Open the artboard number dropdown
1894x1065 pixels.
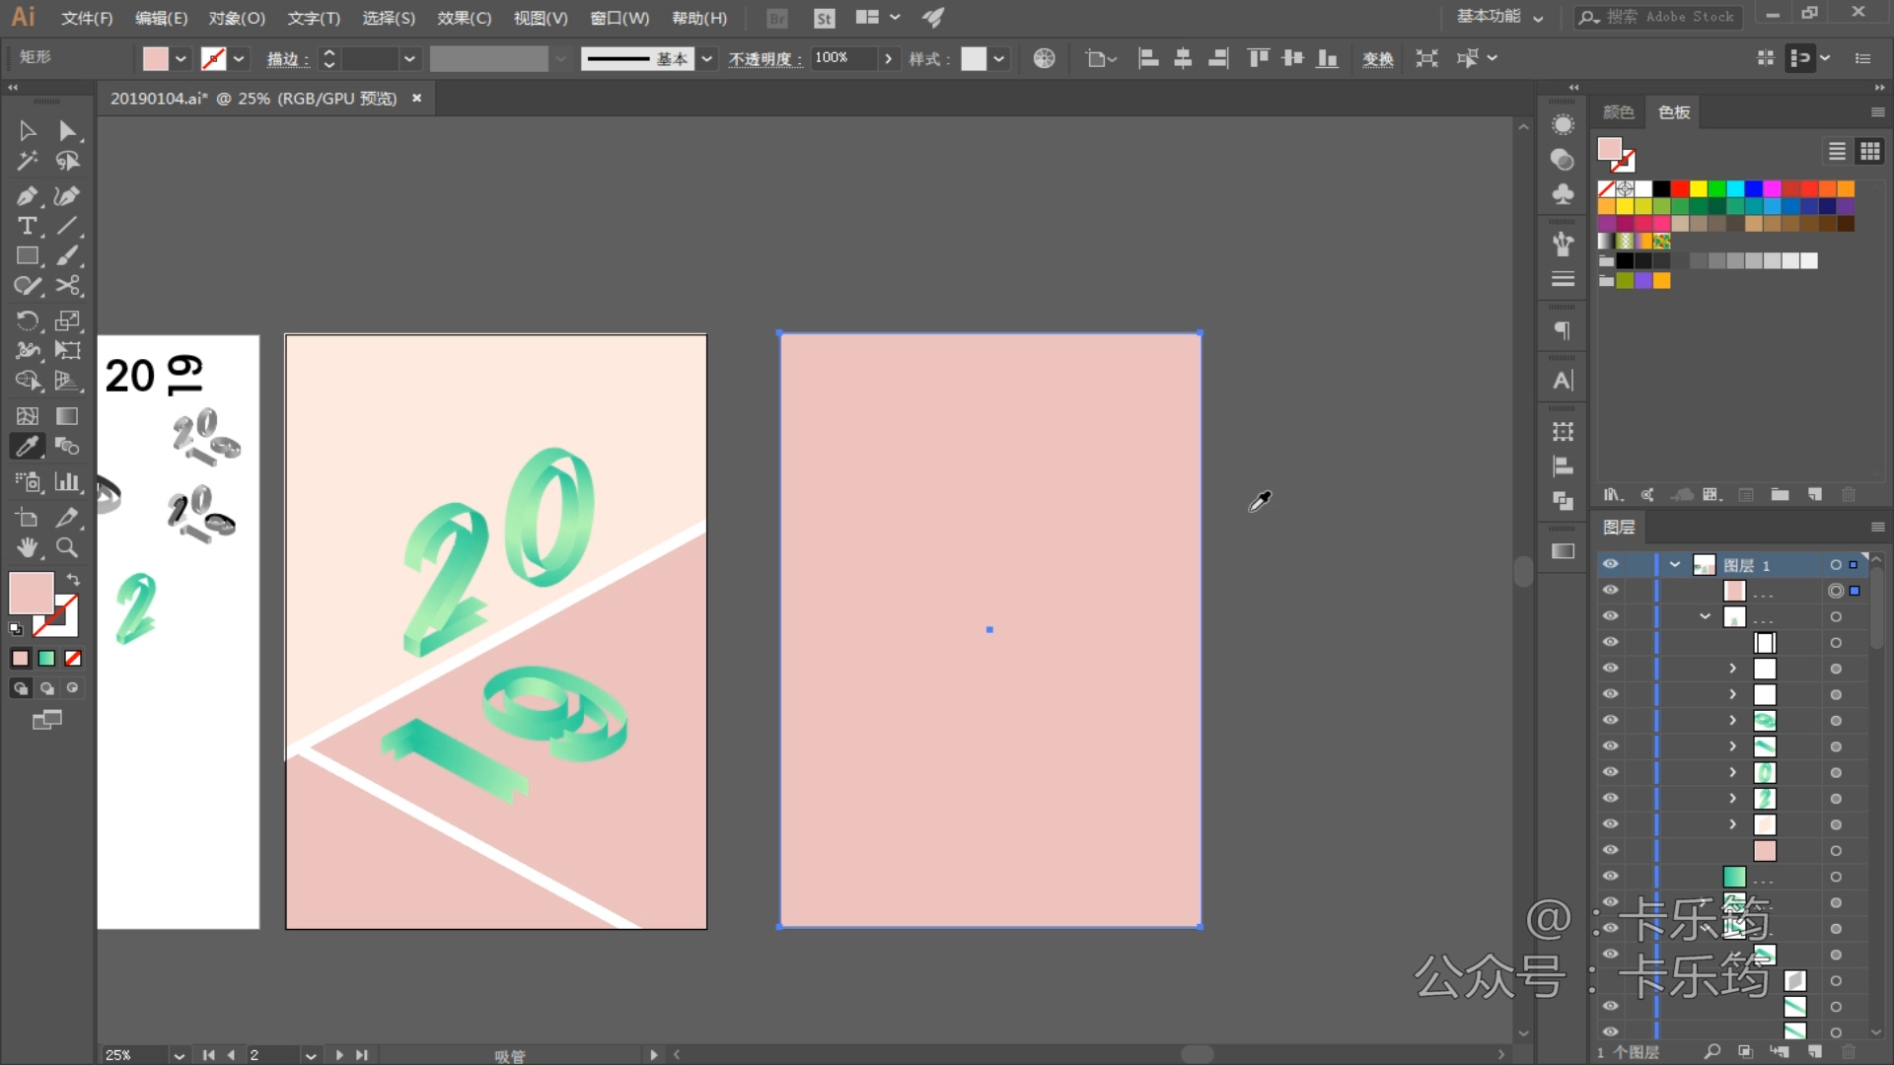(311, 1055)
